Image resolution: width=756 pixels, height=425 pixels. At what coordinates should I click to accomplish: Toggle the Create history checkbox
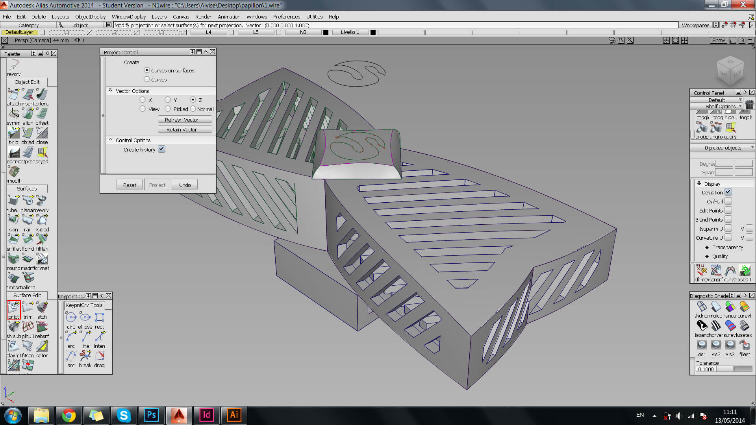click(161, 149)
